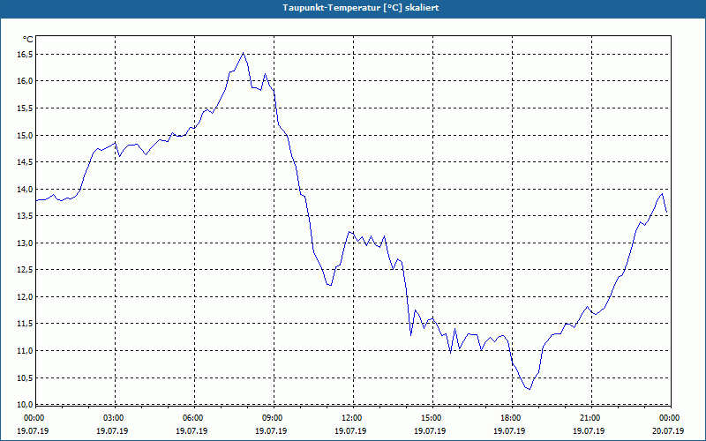The width and height of the screenshot is (706, 441).
Task: Select the 12,0 y-axis value
Action: (x=25, y=296)
